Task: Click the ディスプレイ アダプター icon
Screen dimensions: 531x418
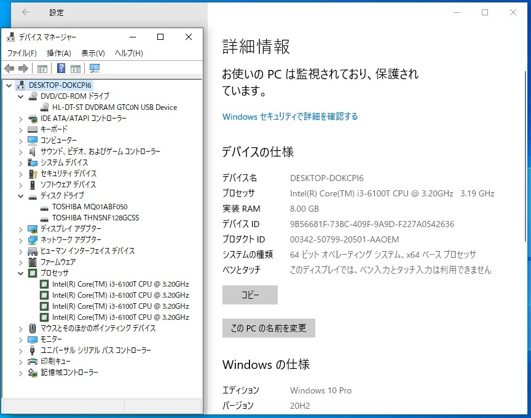Action: [33, 230]
